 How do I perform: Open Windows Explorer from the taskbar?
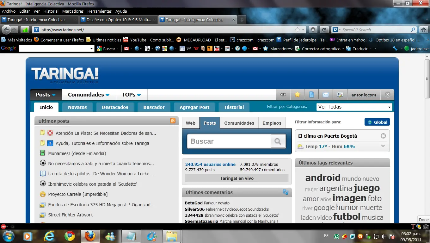[172, 236]
